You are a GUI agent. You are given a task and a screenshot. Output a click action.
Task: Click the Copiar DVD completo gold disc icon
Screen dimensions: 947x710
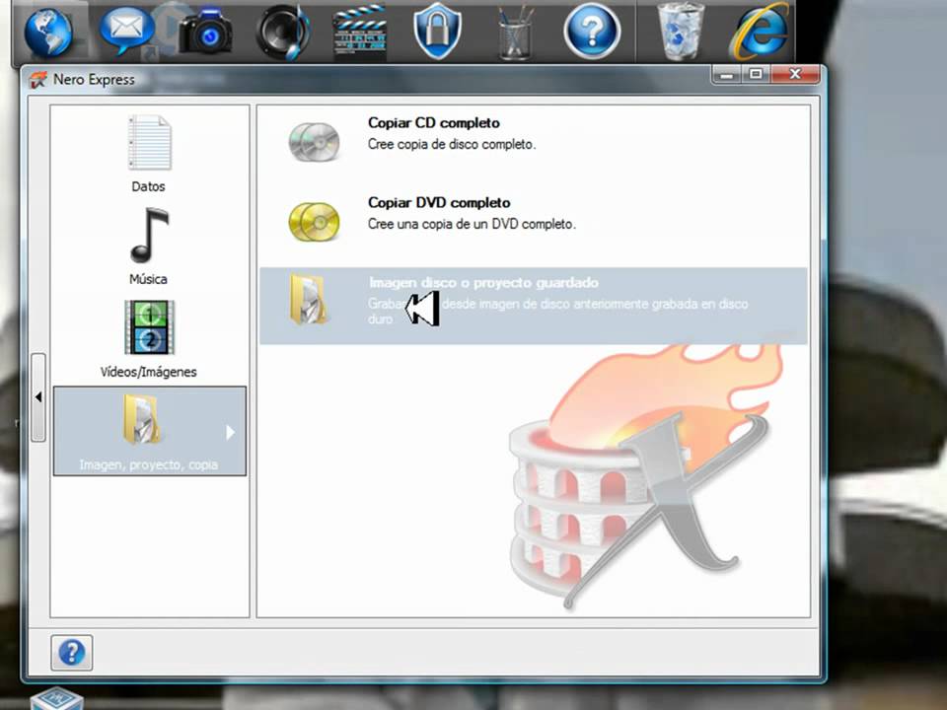point(314,222)
